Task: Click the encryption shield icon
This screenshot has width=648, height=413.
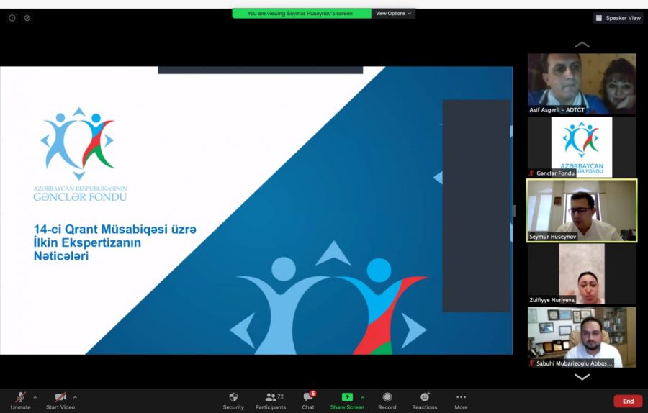Action: pos(27,18)
